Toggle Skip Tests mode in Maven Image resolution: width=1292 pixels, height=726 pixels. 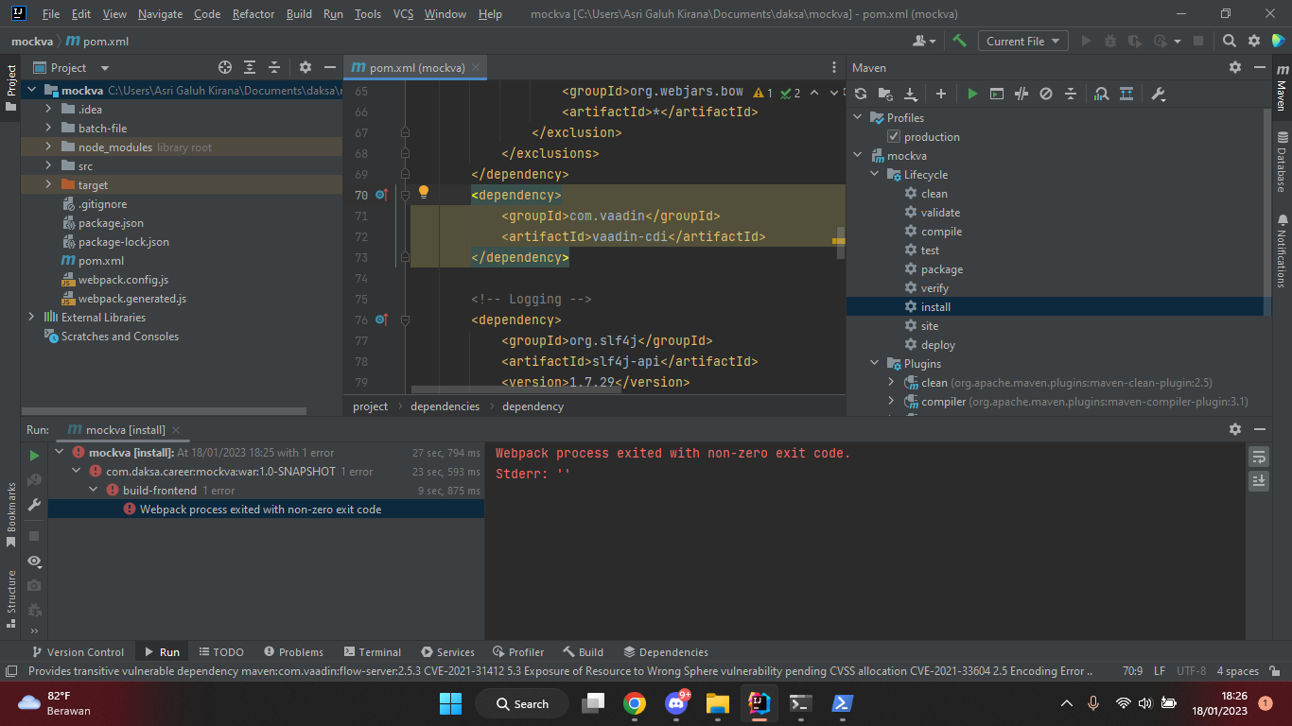1045,94
